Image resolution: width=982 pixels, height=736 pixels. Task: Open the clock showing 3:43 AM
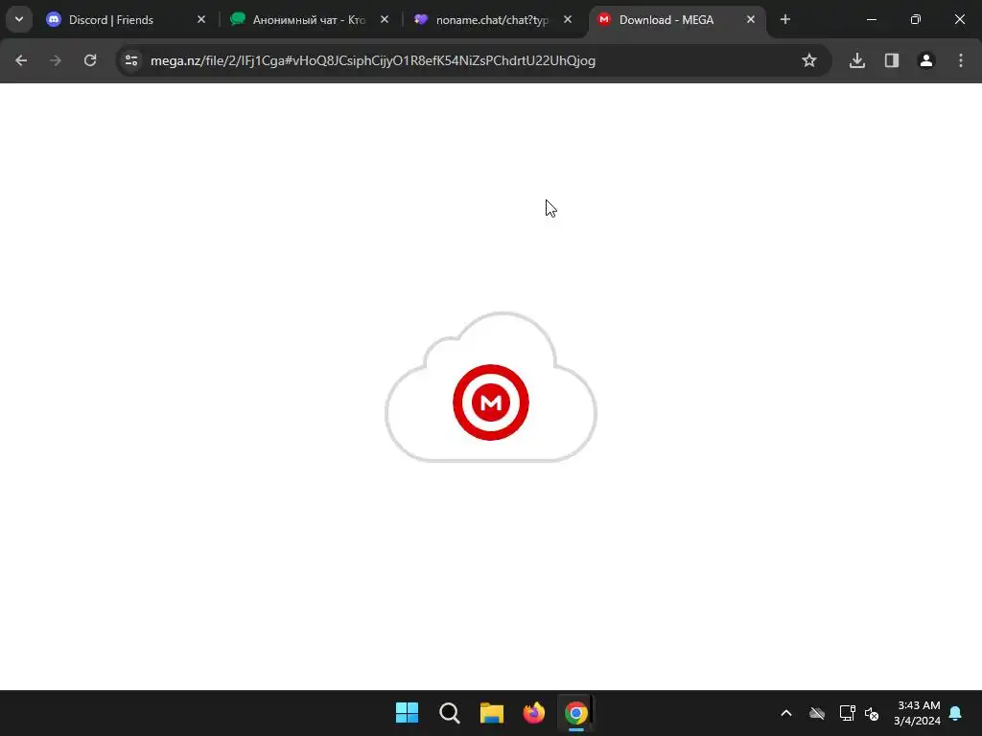click(x=918, y=713)
